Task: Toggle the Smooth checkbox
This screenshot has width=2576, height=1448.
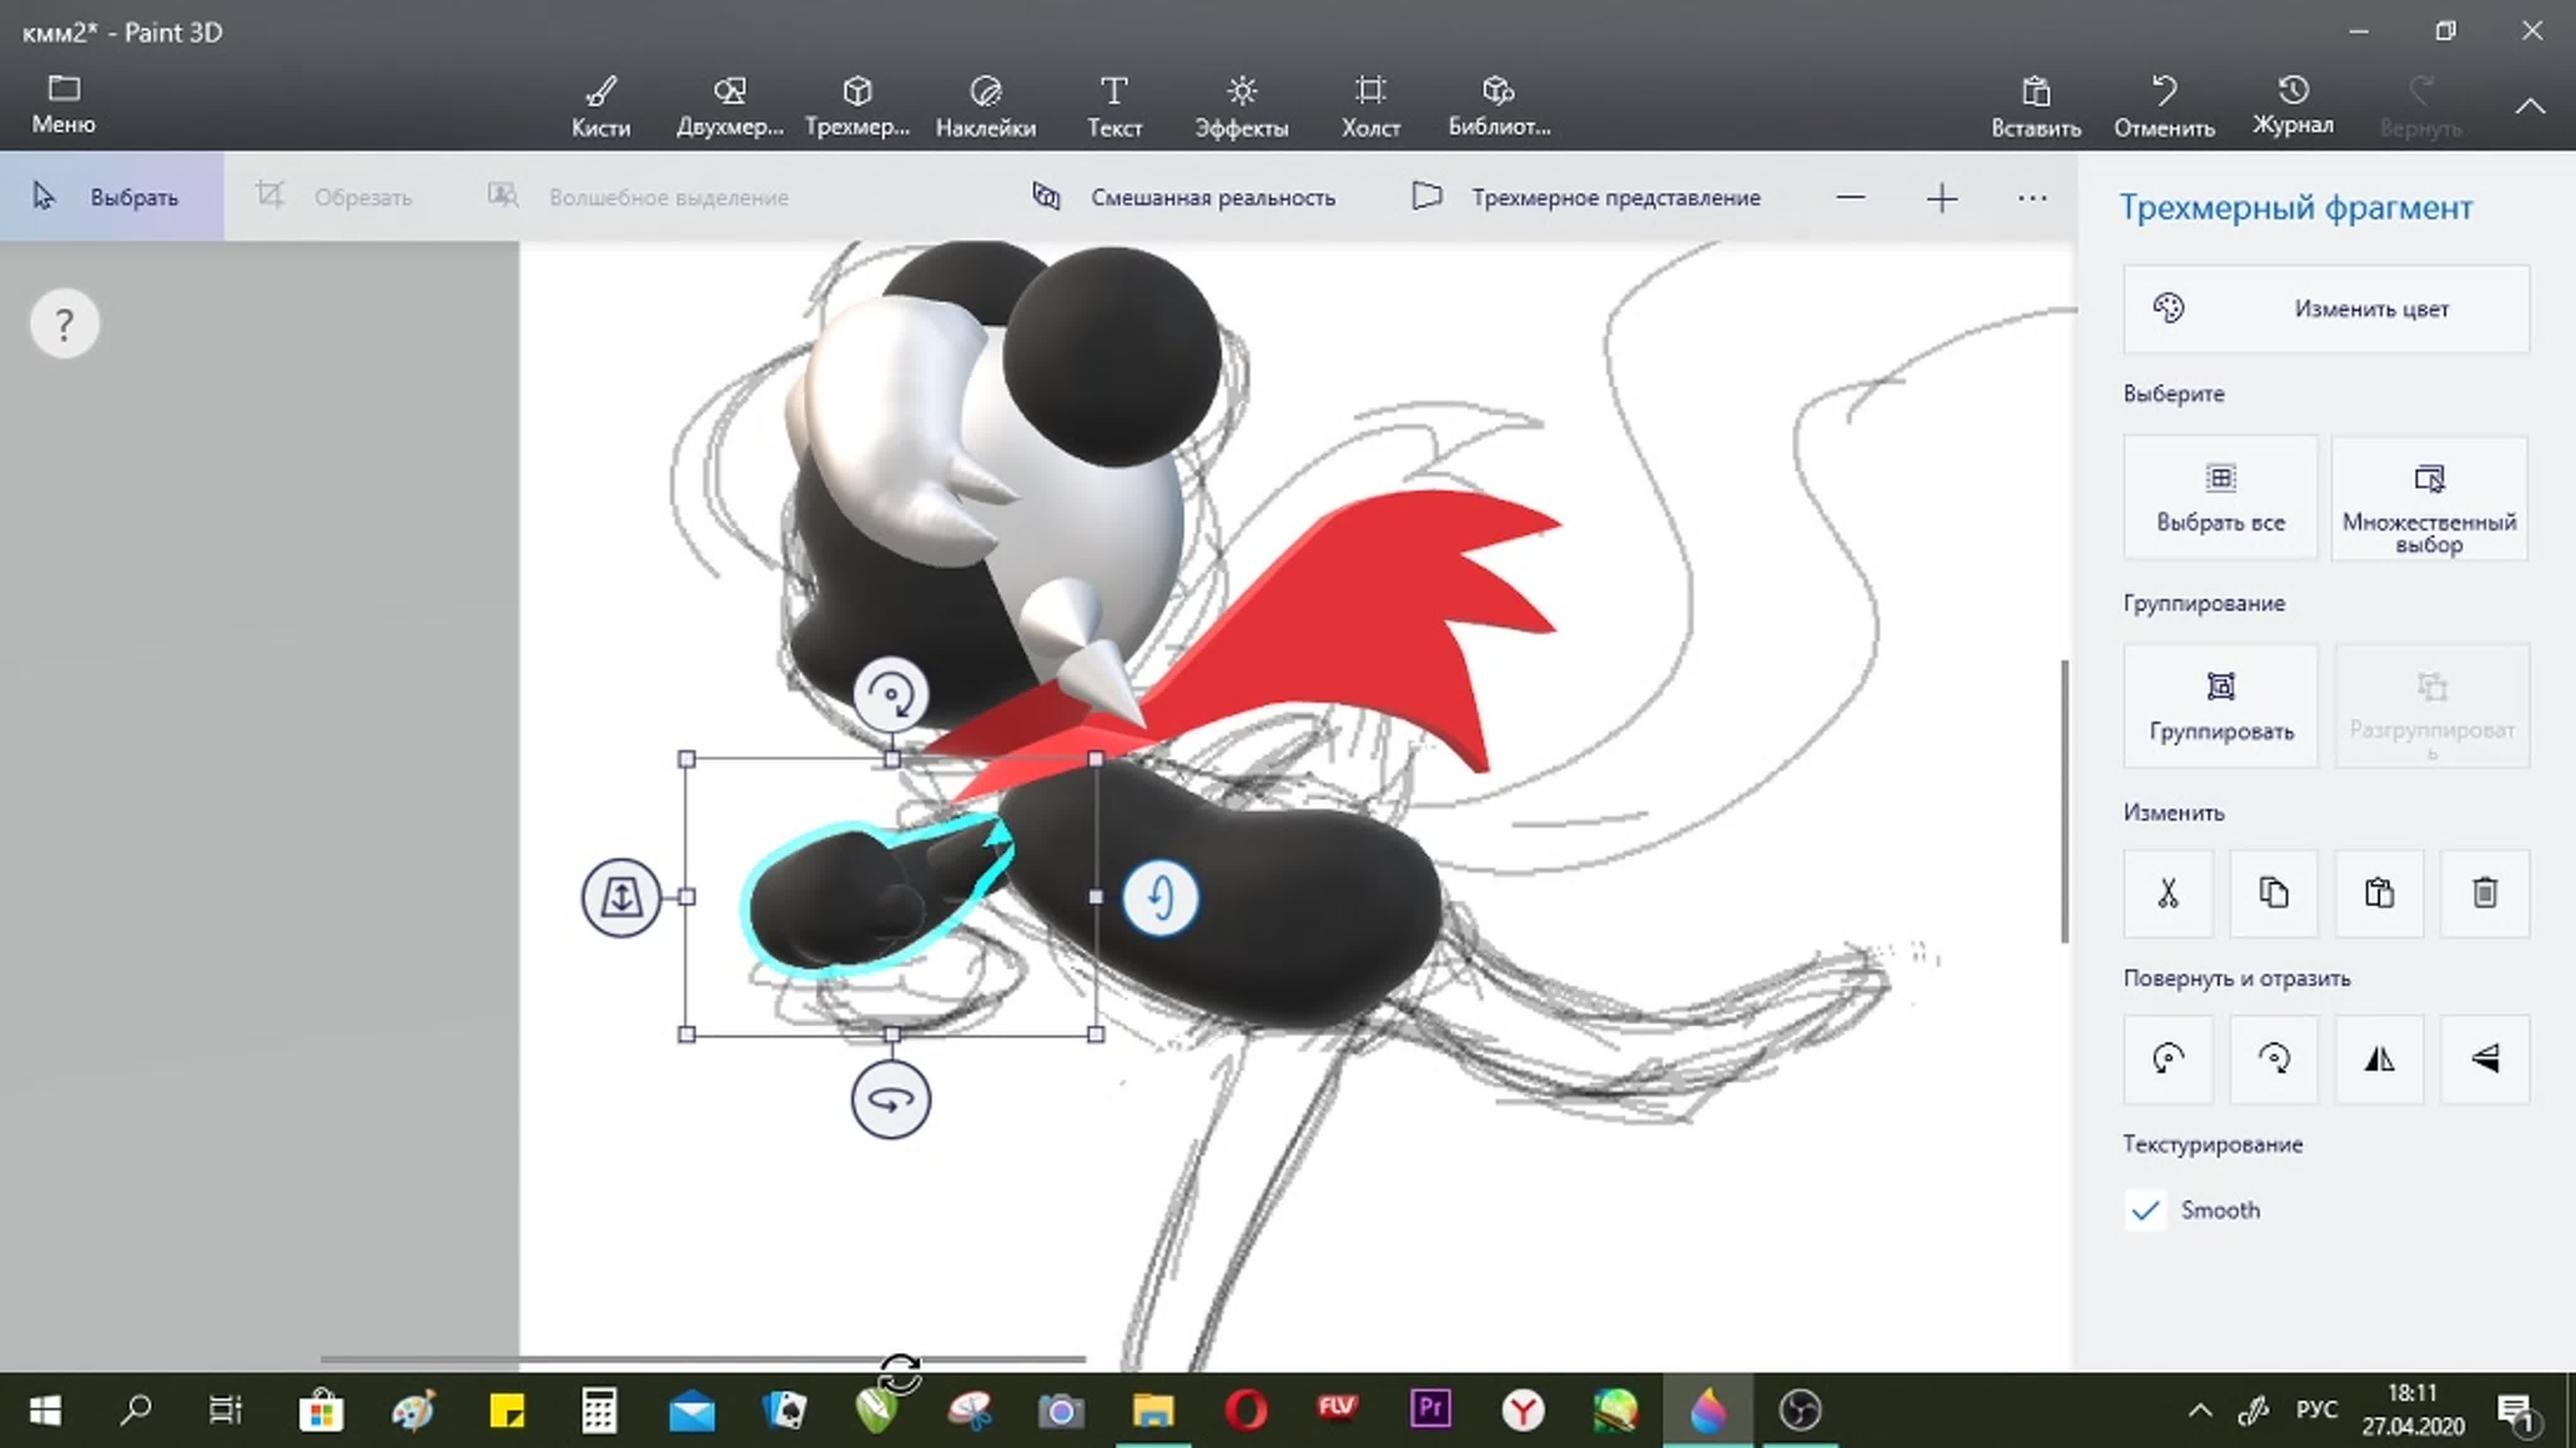Action: pyautogui.click(x=2145, y=1210)
